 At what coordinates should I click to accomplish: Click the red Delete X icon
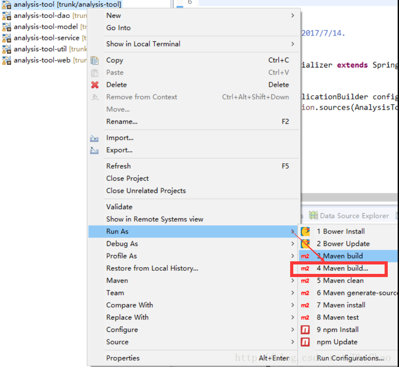94,85
